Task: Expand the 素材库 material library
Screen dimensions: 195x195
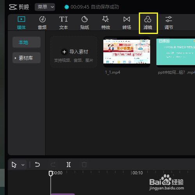Action: pos(27,58)
